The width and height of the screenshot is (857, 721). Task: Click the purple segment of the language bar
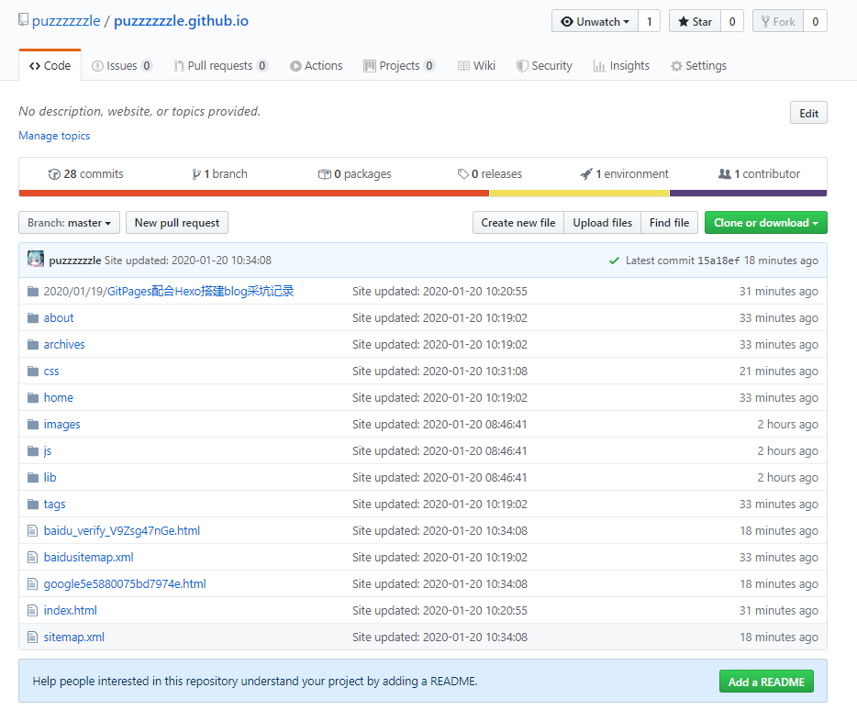748,193
